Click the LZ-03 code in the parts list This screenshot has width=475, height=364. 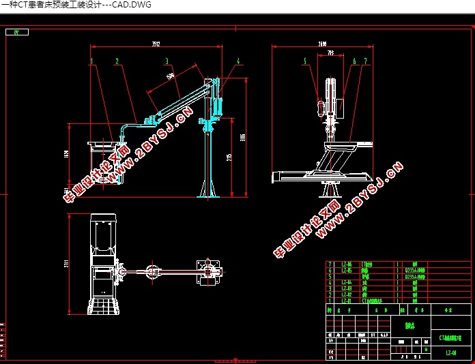347,288
